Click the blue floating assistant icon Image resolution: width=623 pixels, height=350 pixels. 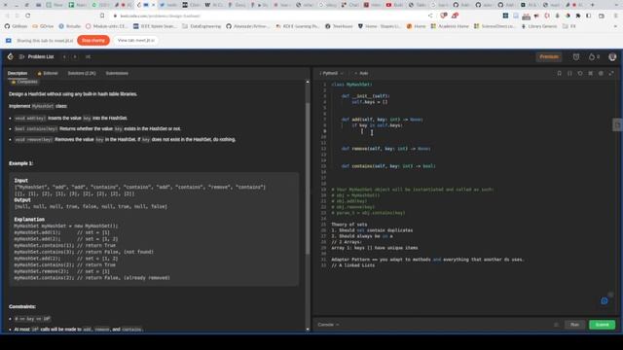pos(605,301)
